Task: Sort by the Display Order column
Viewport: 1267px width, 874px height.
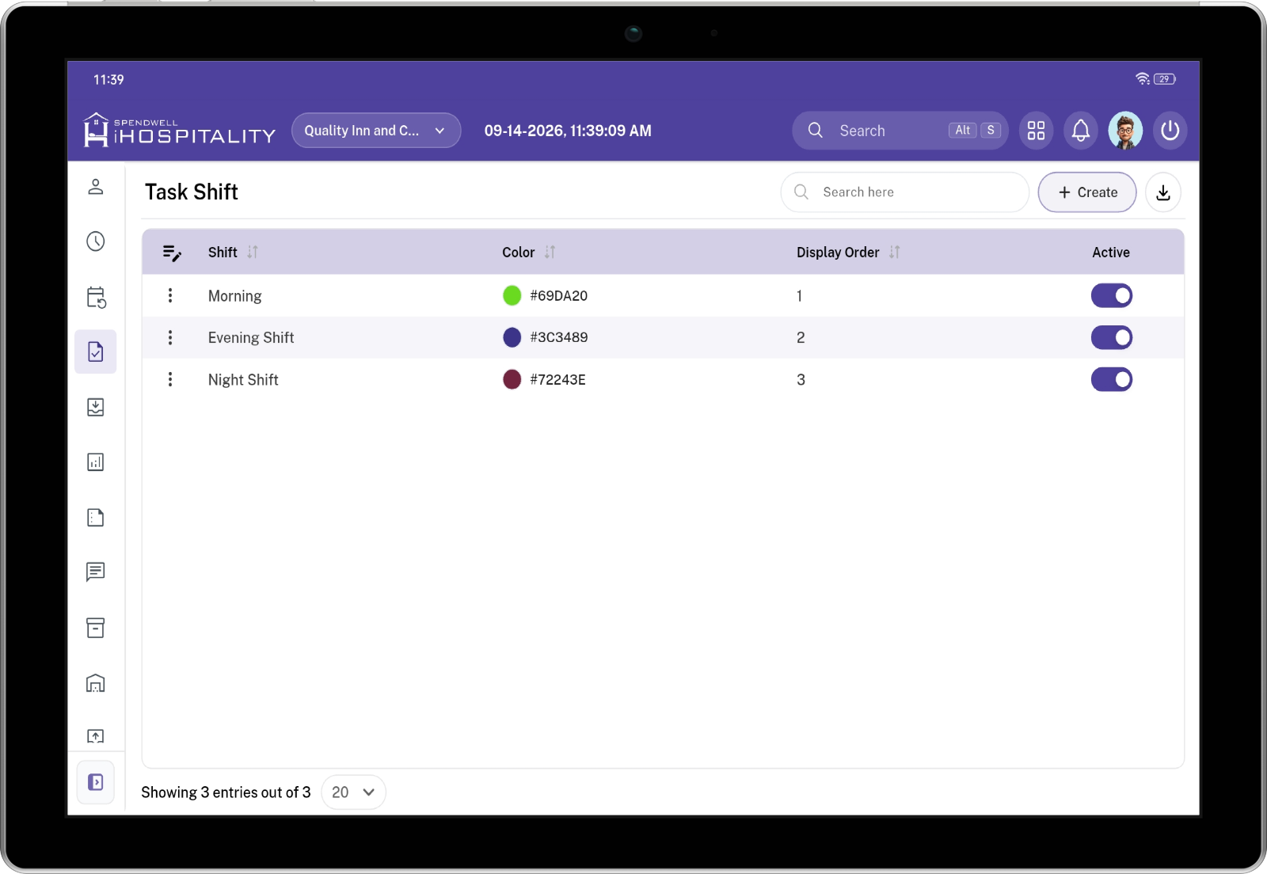Action: point(894,253)
